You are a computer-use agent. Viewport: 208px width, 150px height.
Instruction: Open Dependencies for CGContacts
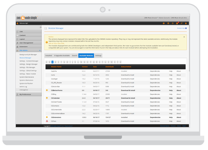coord(155,106)
